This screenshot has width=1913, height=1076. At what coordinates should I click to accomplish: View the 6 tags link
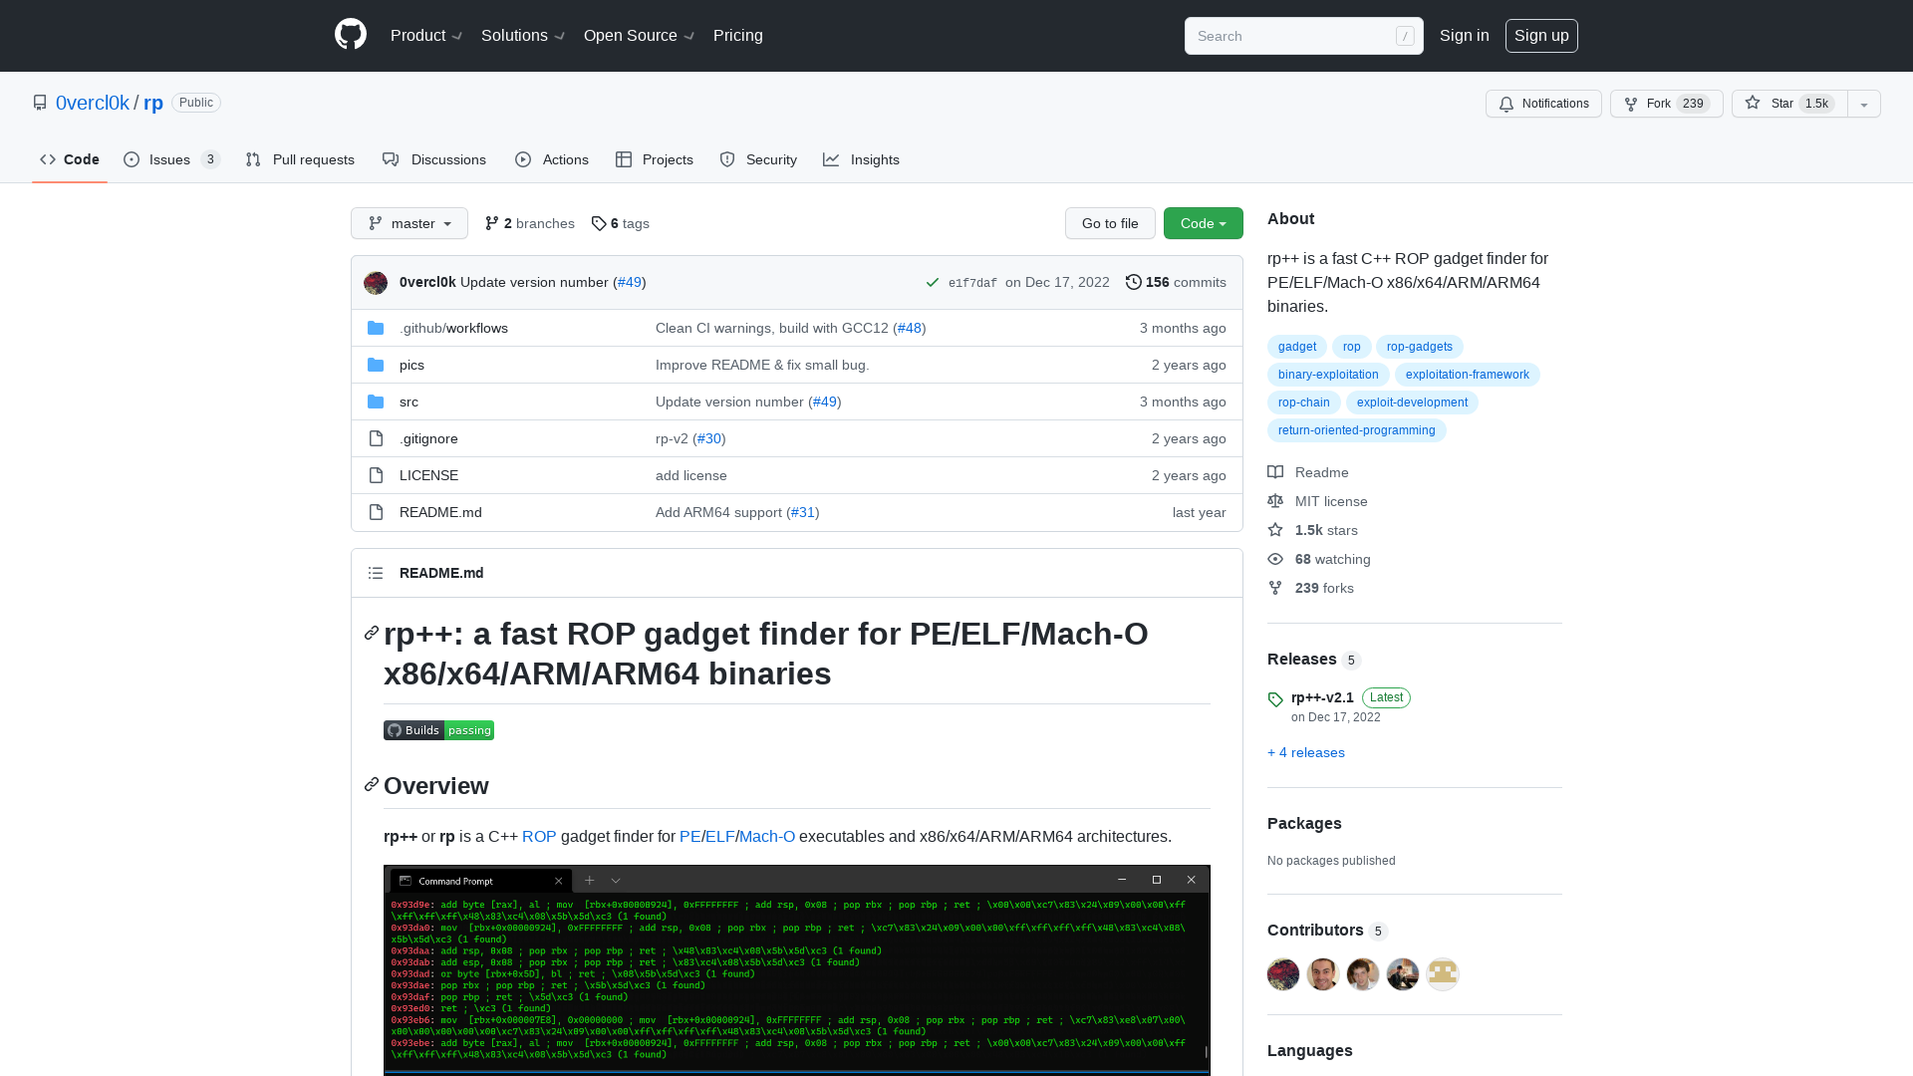pyautogui.click(x=620, y=223)
